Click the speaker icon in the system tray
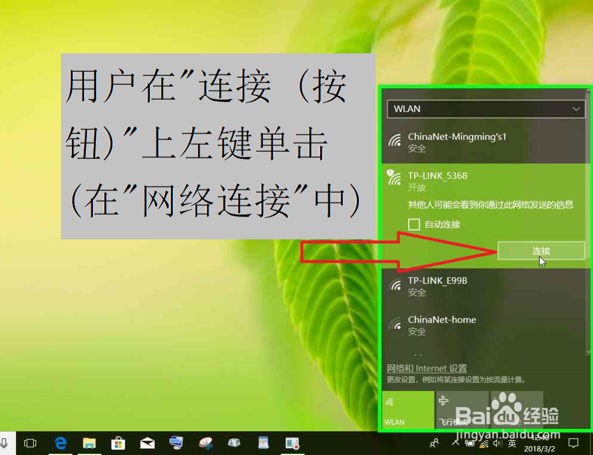593x455 pixels. [497, 443]
